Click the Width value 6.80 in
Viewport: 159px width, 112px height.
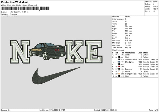(x=155, y=9)
